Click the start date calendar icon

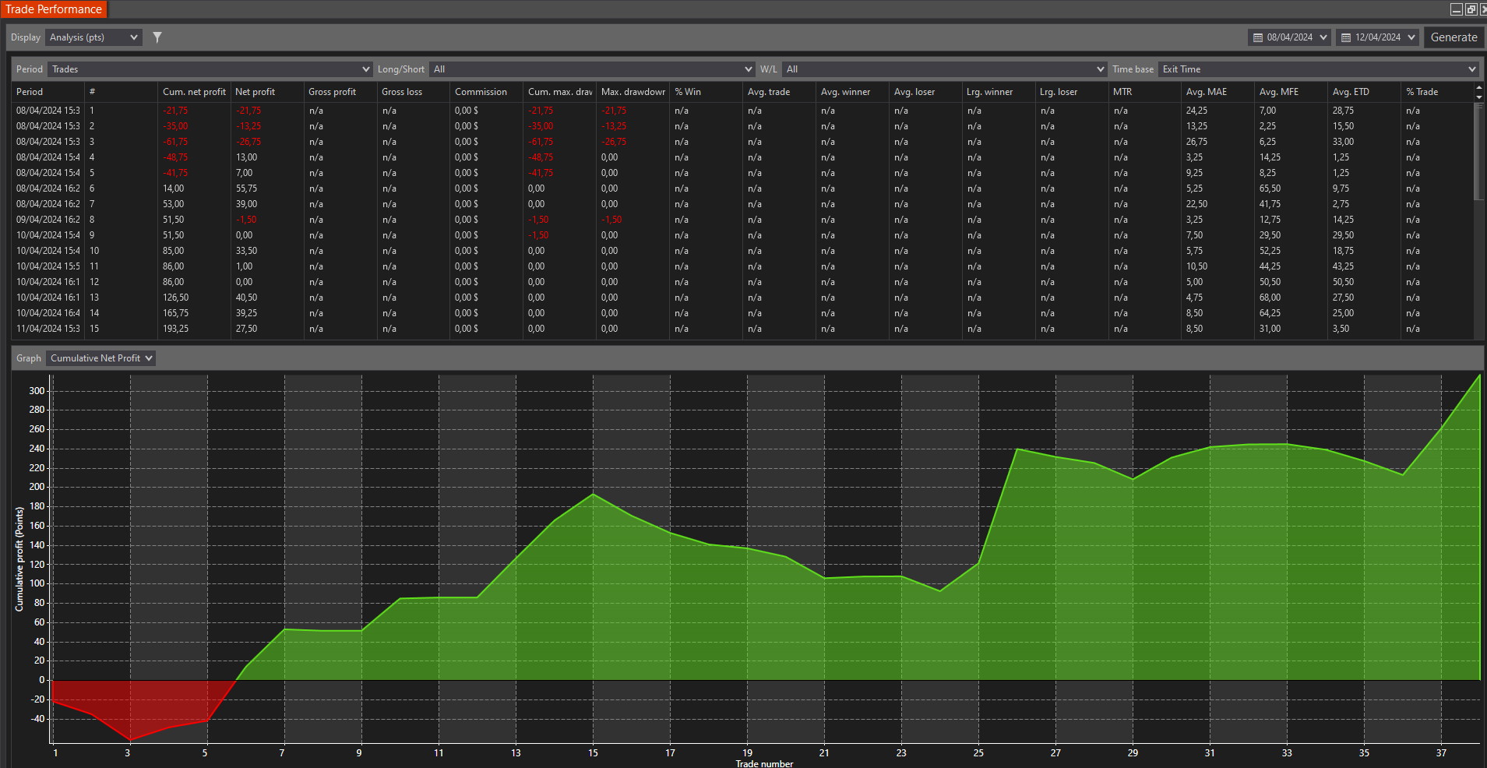point(1257,37)
